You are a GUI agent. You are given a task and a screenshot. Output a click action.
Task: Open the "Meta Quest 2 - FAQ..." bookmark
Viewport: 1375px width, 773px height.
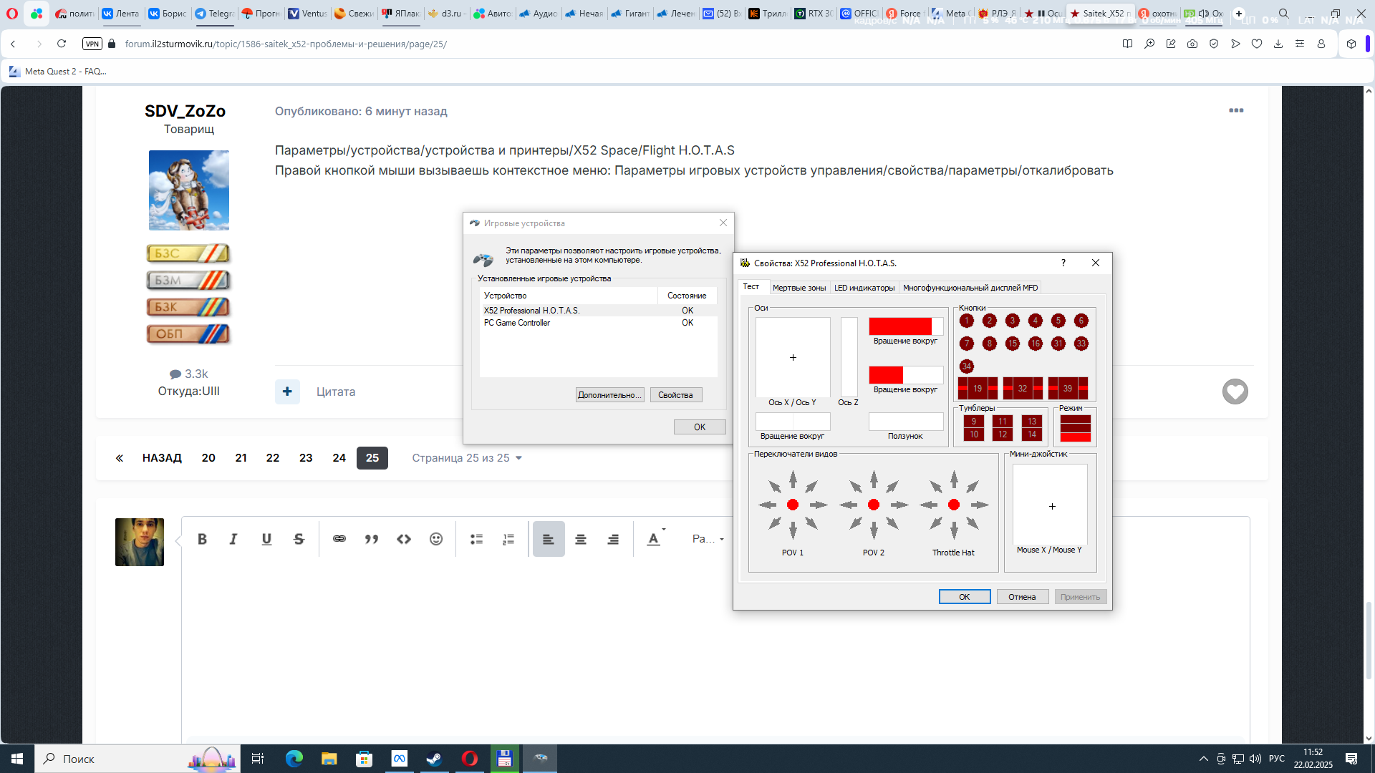point(59,71)
